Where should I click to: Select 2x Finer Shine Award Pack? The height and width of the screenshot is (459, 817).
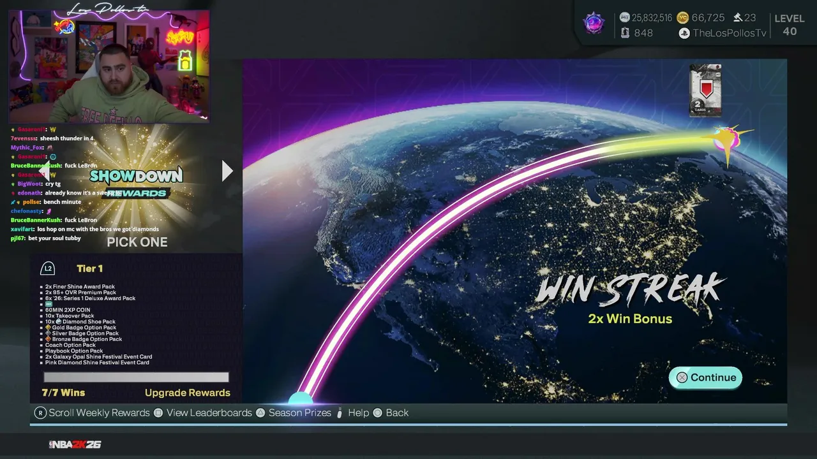[x=80, y=287]
